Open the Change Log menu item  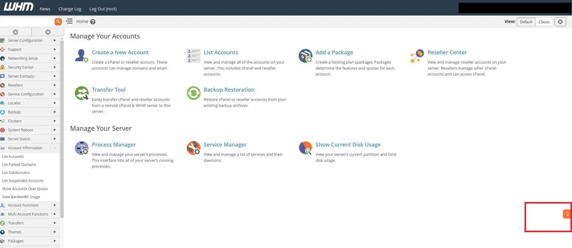[x=70, y=9]
